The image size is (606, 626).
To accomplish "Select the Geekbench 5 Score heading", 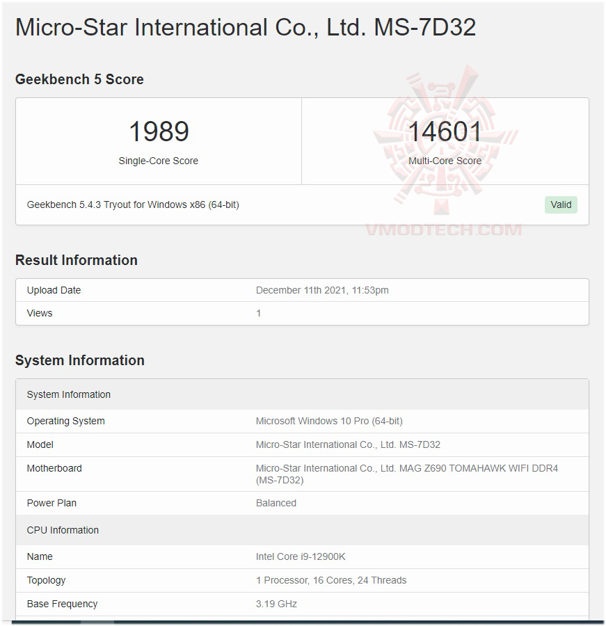I will (x=79, y=79).
